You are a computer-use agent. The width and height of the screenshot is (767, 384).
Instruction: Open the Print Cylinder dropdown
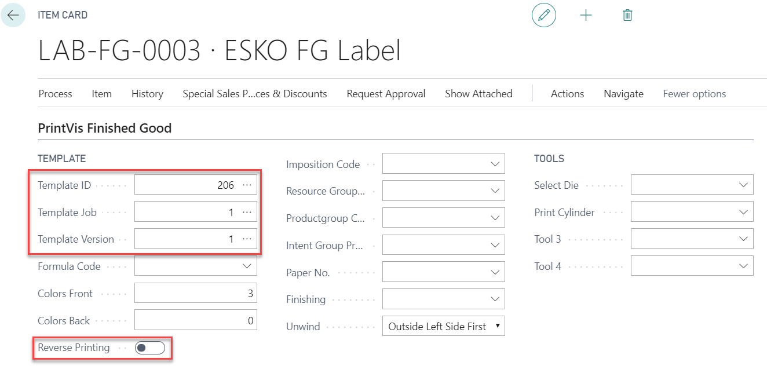point(743,213)
